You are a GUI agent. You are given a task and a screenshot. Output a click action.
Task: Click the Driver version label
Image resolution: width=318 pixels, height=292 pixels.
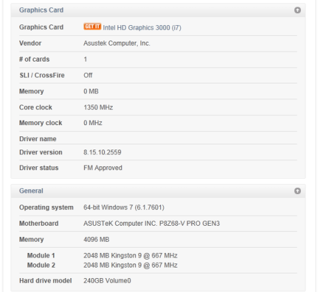point(40,152)
